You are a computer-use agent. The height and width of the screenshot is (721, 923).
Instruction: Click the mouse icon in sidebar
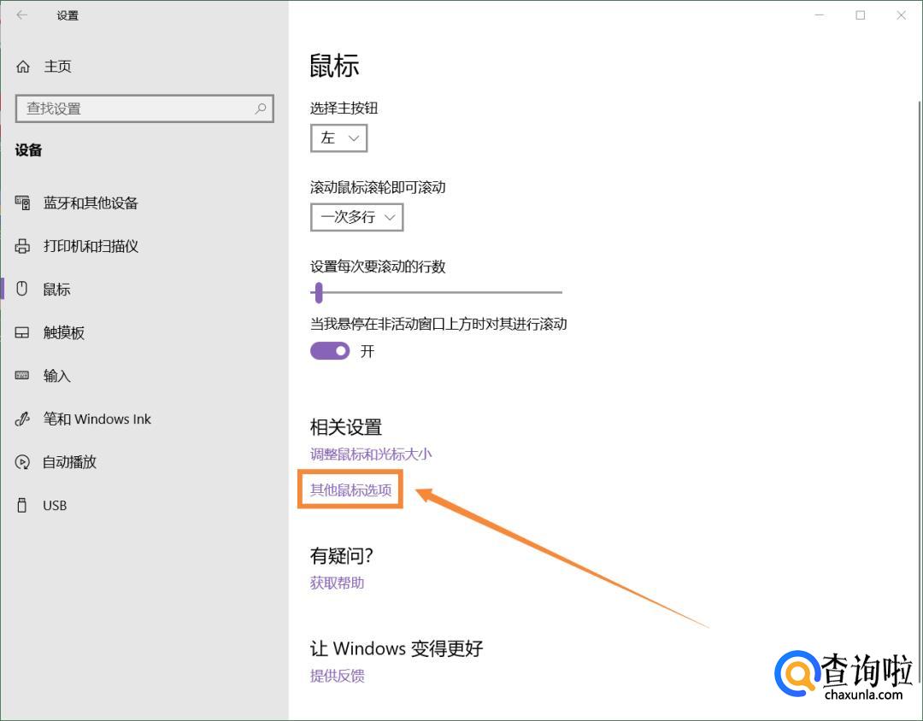tap(22, 289)
